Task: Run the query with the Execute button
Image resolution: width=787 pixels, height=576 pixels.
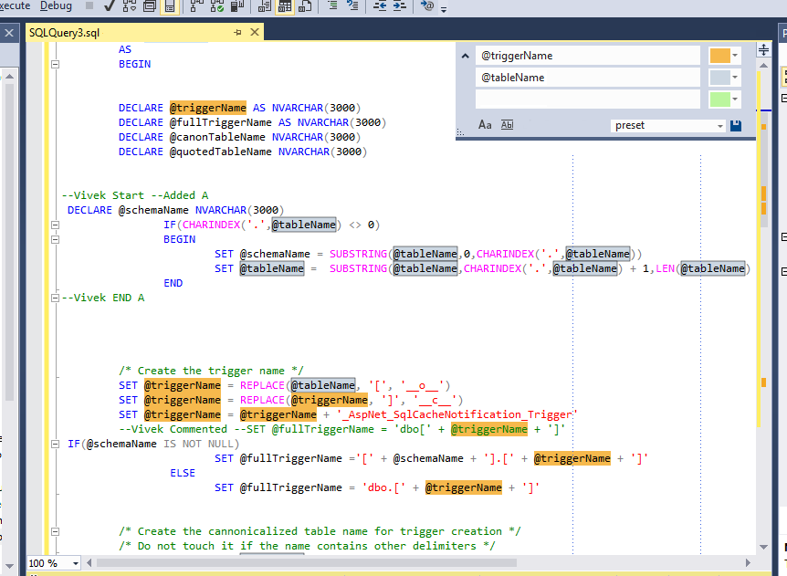Action: tap(15, 5)
